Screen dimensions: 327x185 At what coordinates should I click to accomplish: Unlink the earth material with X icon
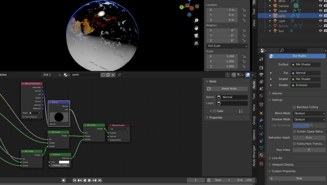tap(113, 75)
